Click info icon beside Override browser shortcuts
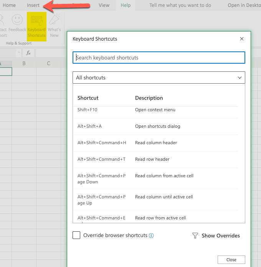The image size is (261, 267). click(151, 236)
